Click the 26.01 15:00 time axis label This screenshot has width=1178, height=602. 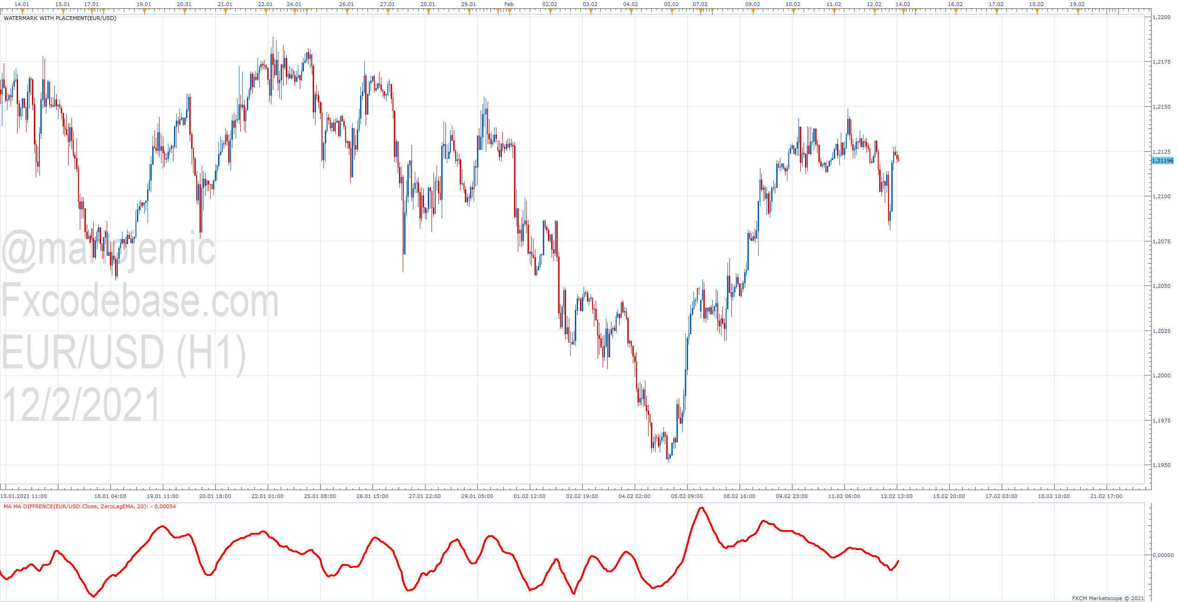(373, 496)
